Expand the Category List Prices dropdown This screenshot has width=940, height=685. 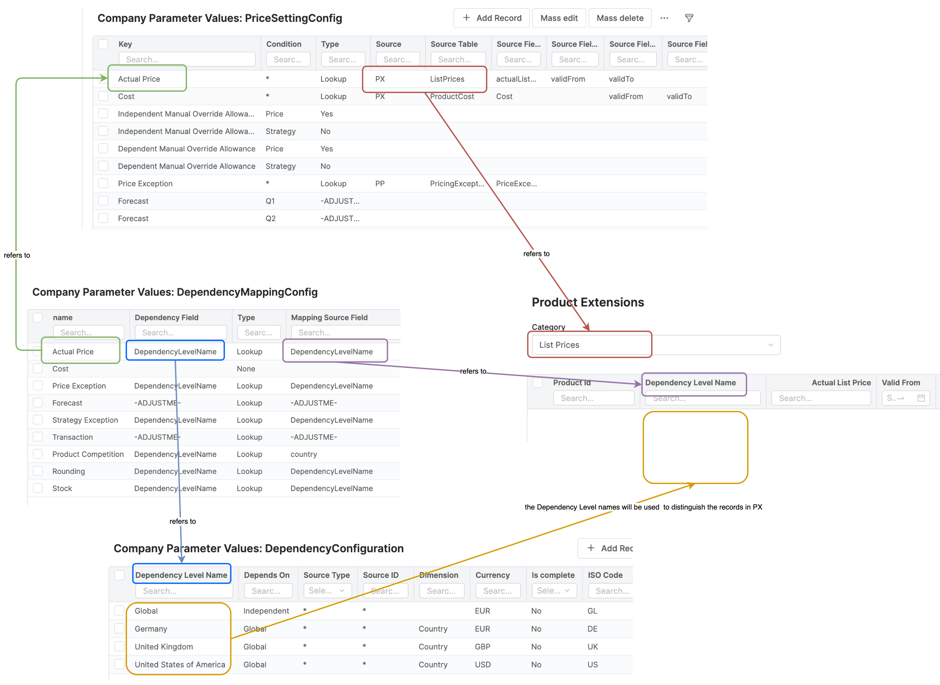[x=770, y=344]
